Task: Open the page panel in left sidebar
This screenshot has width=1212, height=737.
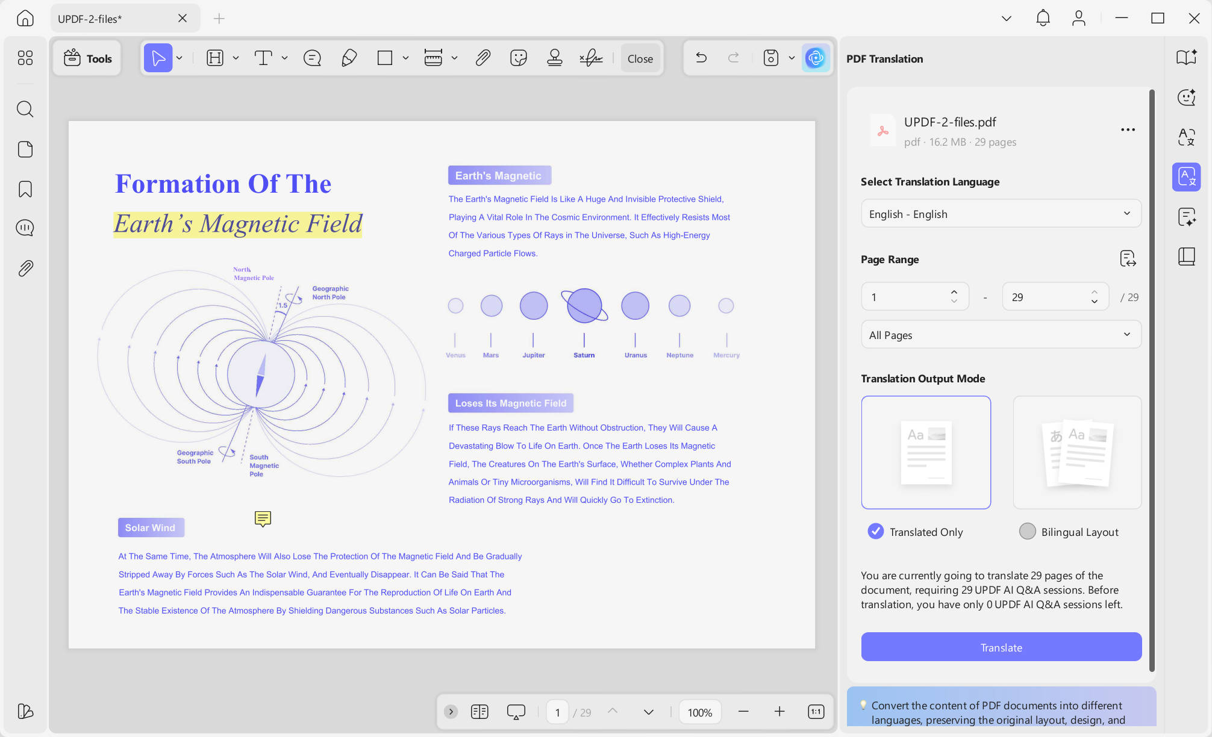Action: (x=25, y=149)
